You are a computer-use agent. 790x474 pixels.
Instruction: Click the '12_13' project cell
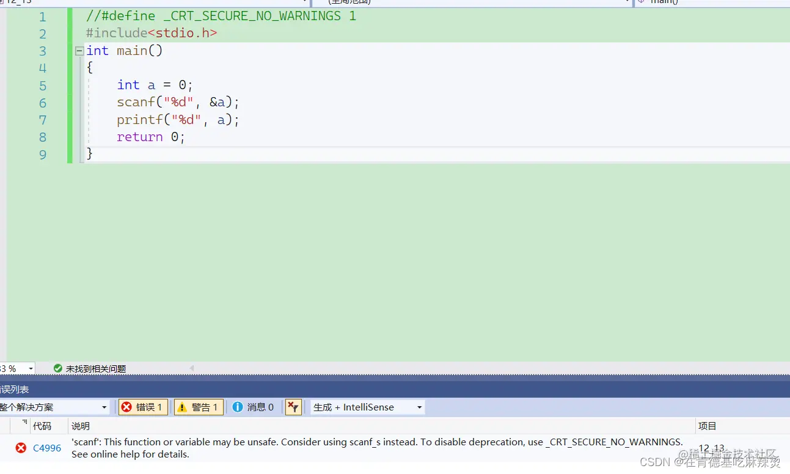(711, 448)
